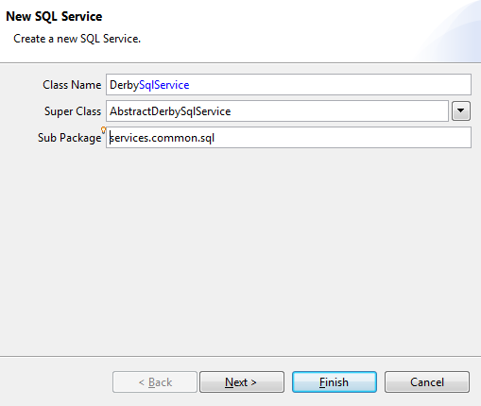Click the Sub Package field showing services.common.sql
The width and height of the screenshot is (481, 406).
coord(288,138)
